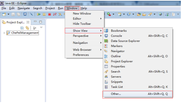Show the Snippets view

[x=138, y=82]
